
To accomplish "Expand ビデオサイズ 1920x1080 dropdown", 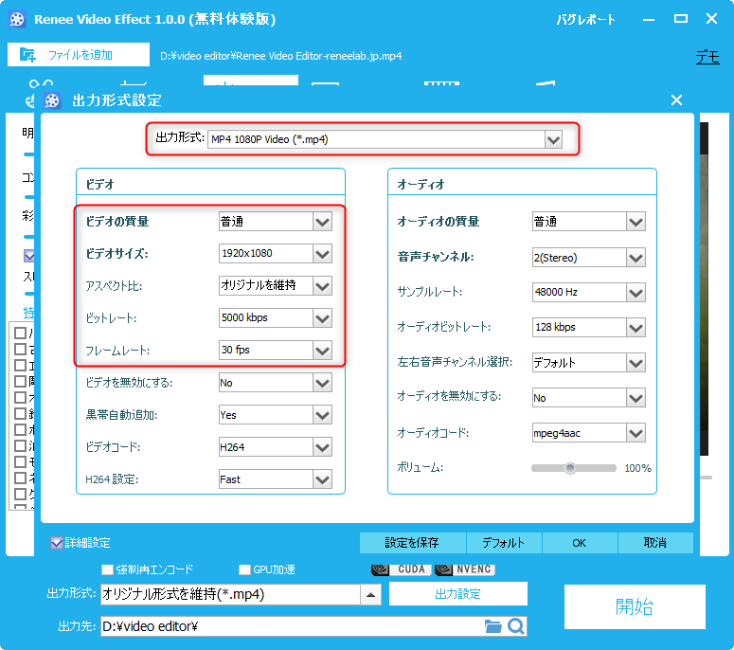I will pyautogui.click(x=322, y=253).
